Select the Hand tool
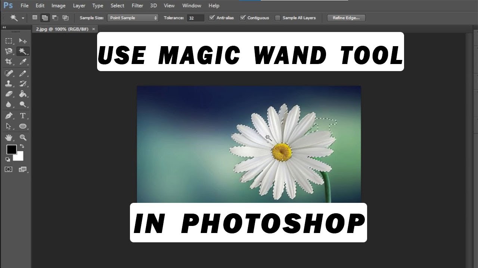 coord(9,137)
